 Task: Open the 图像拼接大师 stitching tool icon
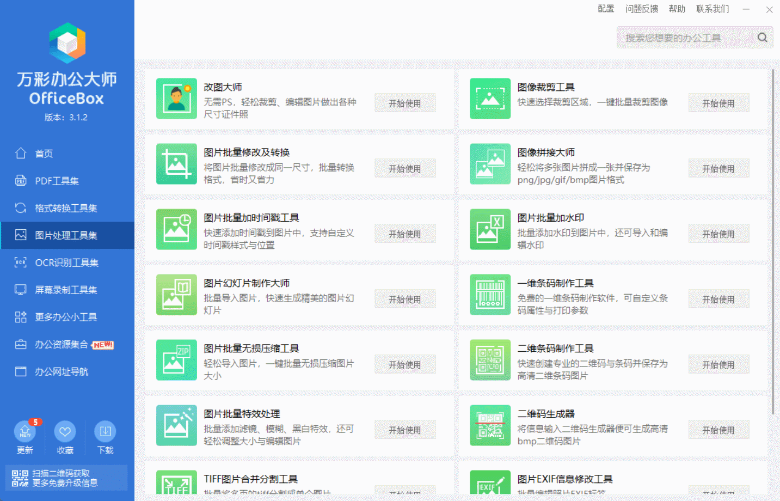(490, 164)
